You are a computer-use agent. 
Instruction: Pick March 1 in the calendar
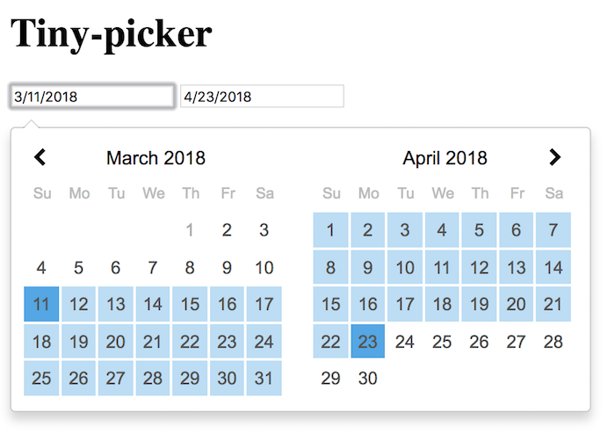click(x=190, y=231)
